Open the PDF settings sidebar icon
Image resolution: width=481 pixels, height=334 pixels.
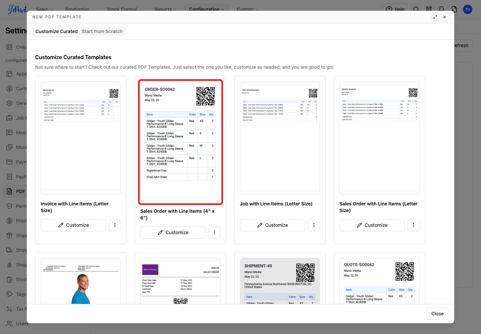[9, 191]
